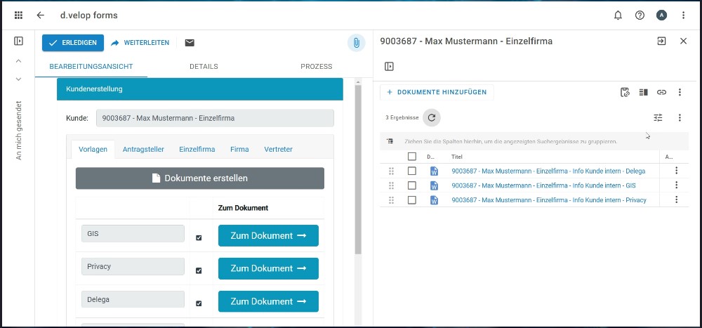Toggle the GIS template checkbox

point(199,238)
